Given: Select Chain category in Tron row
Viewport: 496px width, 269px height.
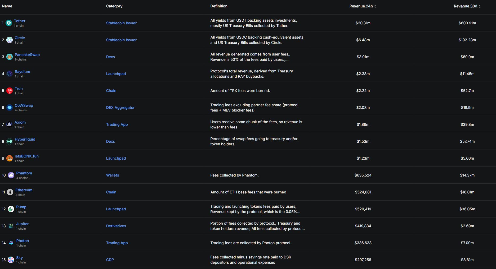Looking at the screenshot, I should pyautogui.click(x=111, y=91).
